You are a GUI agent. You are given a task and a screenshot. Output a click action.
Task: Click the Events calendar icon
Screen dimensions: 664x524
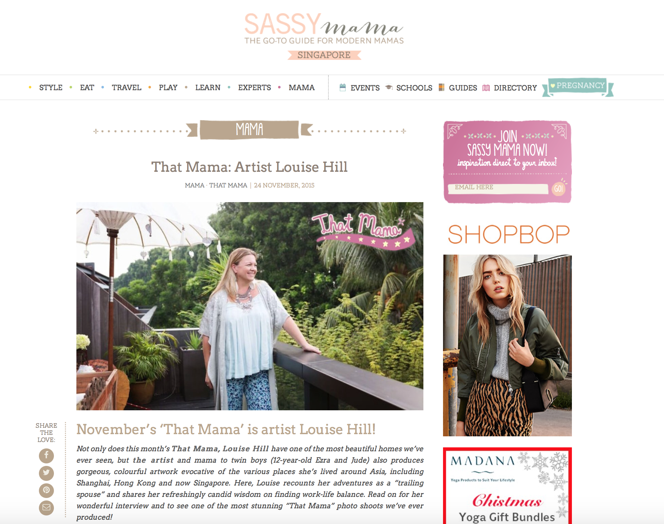coord(343,87)
